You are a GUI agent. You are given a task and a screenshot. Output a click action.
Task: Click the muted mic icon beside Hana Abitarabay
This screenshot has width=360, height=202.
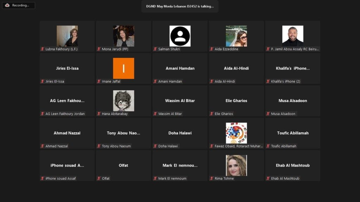pyautogui.click(x=99, y=114)
